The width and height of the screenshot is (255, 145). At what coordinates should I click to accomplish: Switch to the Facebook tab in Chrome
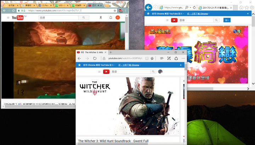[45, 5]
